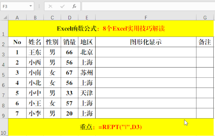Select column B header
Screen dimensions: 215x136
click(x=35, y=18)
